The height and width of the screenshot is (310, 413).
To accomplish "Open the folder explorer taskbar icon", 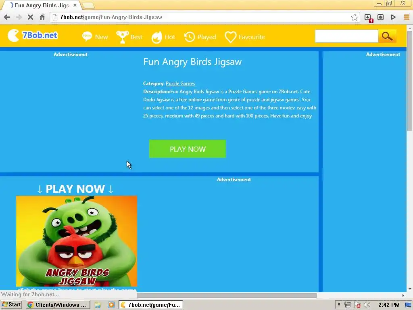I will tap(98, 305).
